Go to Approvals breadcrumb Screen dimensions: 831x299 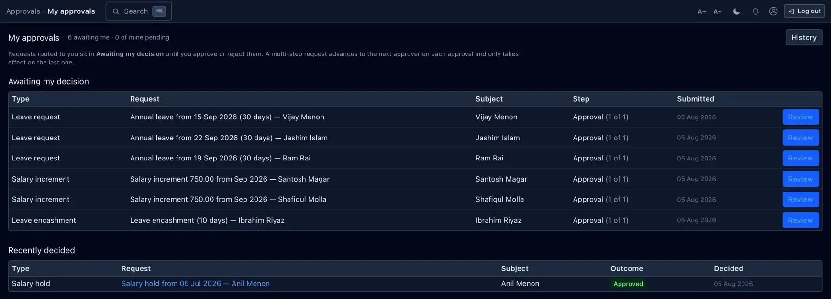point(23,11)
